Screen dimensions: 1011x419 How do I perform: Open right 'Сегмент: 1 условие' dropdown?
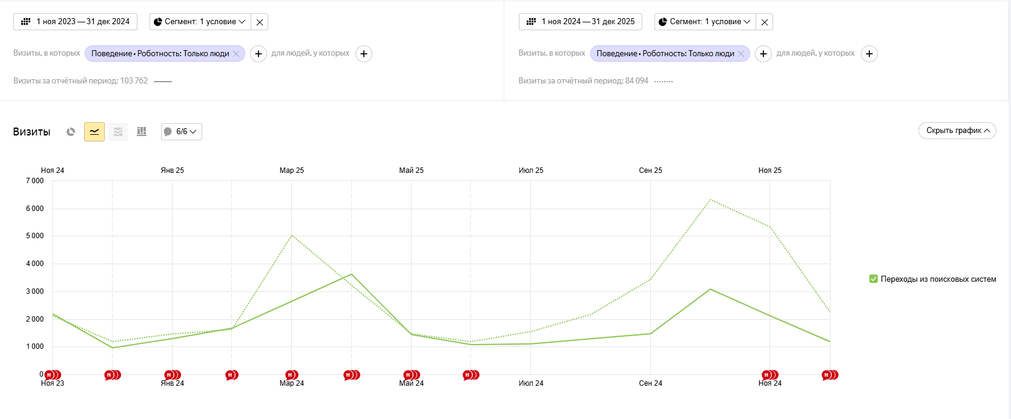705,22
